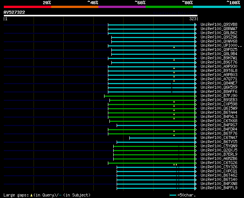Image resolution: width=244 pixels, height=198 pixels.
Task: Select the UniRef100_C5Y3Z6 label
Action: coord(219,167)
